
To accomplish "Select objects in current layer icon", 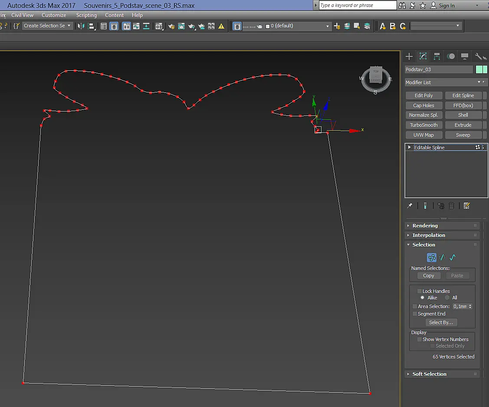I will [357, 26].
